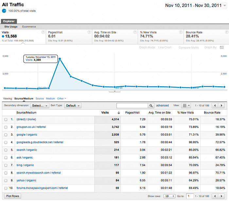Check the yahoo / organic row checkbox
Viewport: 229px width, 201px height.
[x=6, y=181]
